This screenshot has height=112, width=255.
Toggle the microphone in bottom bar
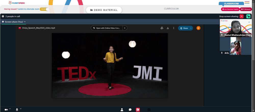click(x=17, y=110)
